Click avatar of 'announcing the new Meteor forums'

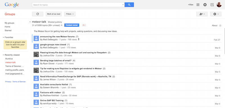pyautogui.click(x=36, y=38)
